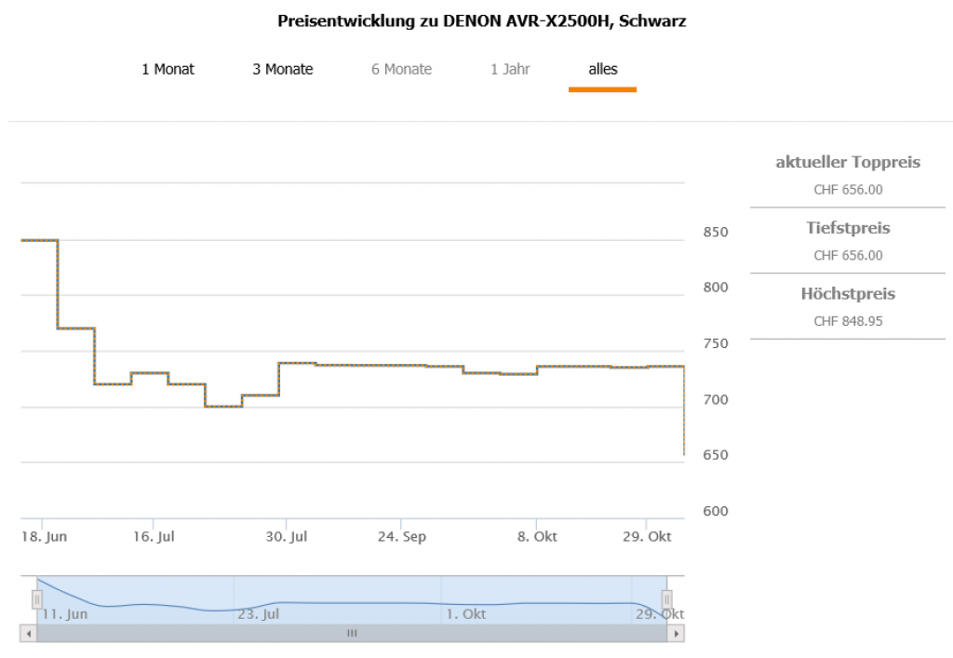The image size is (953, 658).
Task: Choose the 6 Monate range tab
Action: coord(401,69)
